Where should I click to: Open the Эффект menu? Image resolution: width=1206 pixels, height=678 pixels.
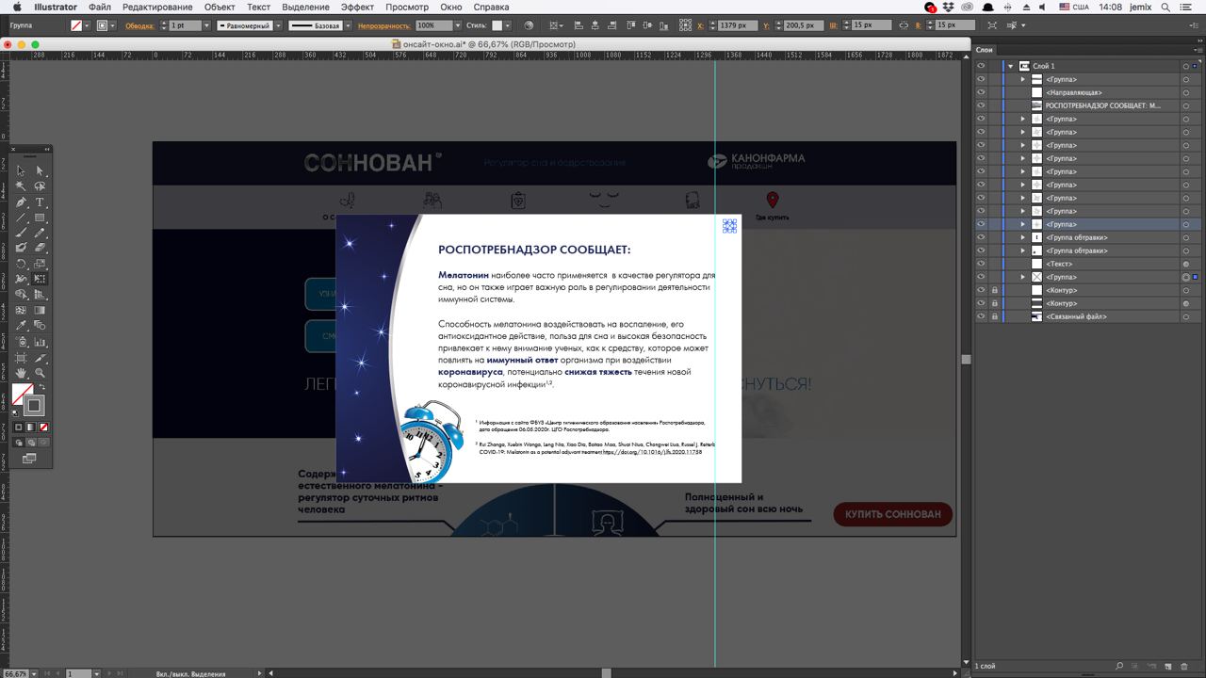click(x=357, y=7)
